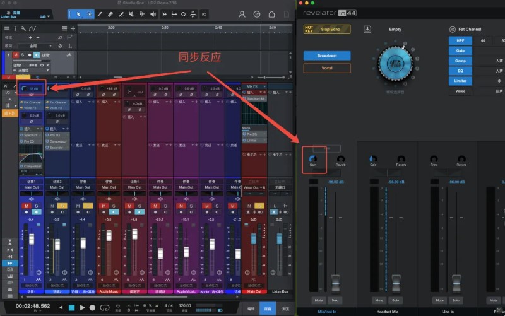The height and width of the screenshot is (316, 505).
Task: Open the timebase dropdown in track header
Action: click(x=35, y=46)
